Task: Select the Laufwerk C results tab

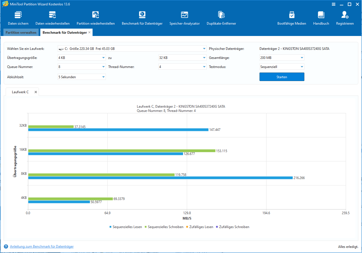Action: pos(20,92)
